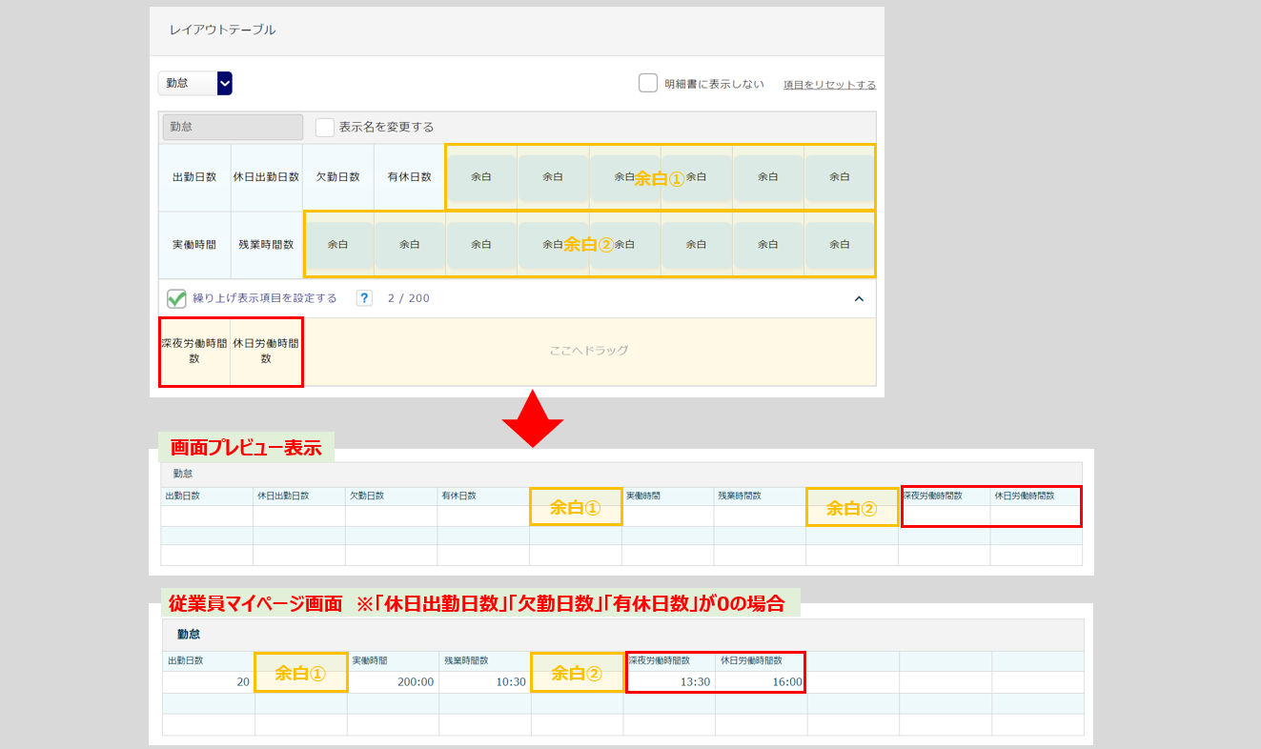
Task: Select the 実働時間 layout cell
Action: (194, 245)
